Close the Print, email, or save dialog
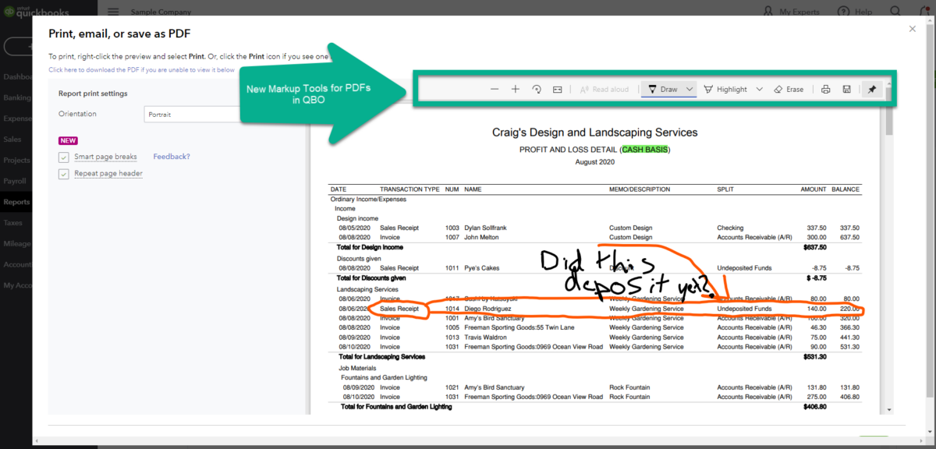Screen dimensions: 936x449 click(x=913, y=29)
